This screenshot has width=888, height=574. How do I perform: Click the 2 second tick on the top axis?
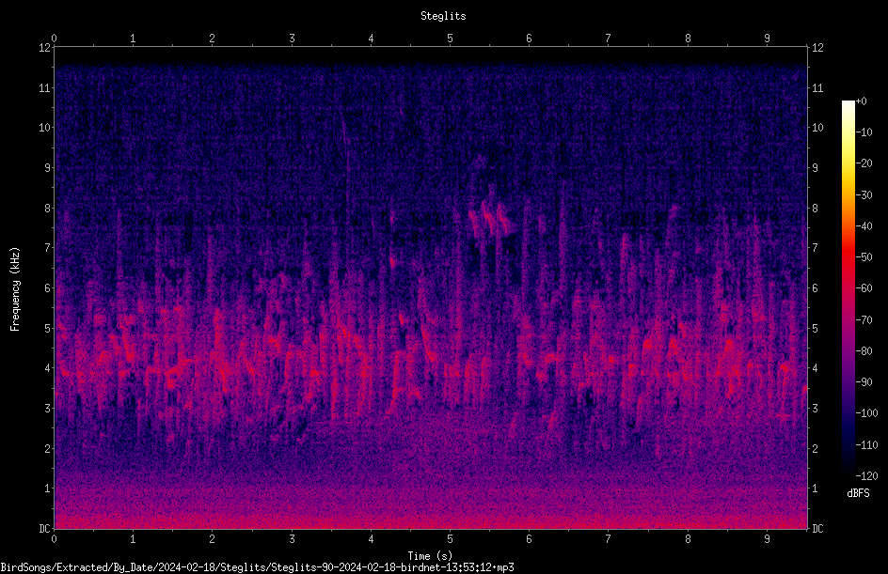(x=213, y=39)
